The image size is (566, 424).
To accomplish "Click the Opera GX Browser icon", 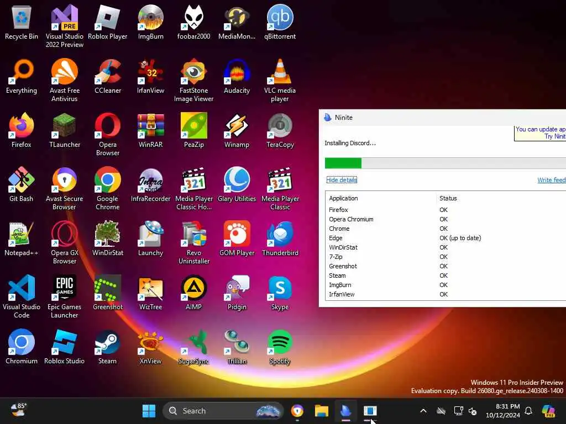I will pyautogui.click(x=64, y=242).
